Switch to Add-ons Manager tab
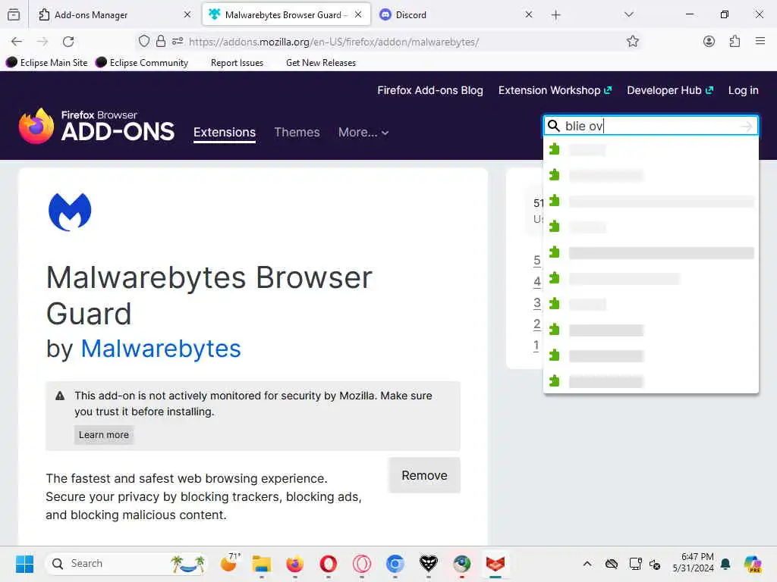 click(116, 15)
